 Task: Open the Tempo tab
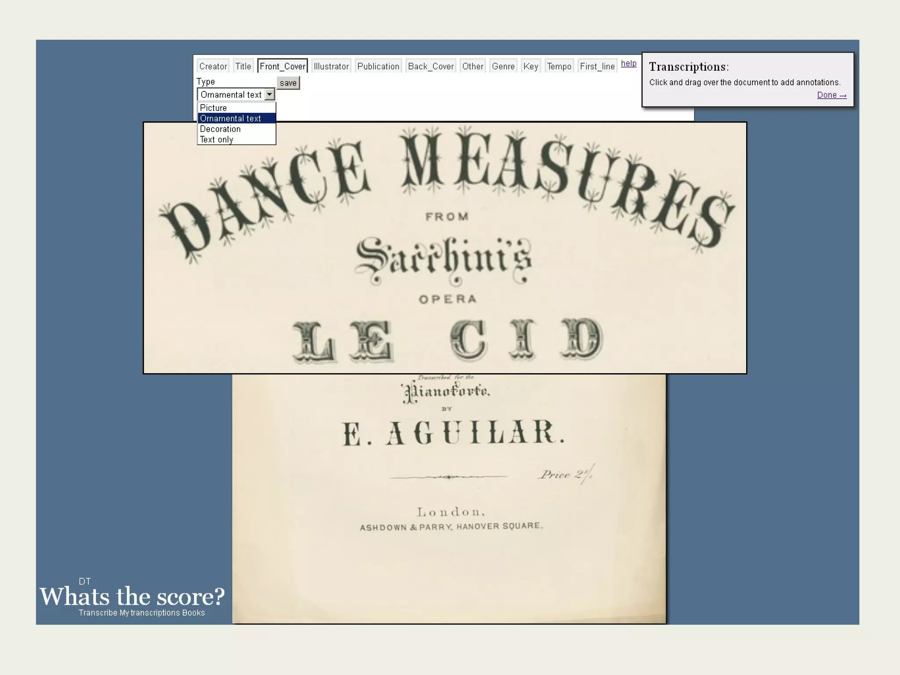point(559,66)
